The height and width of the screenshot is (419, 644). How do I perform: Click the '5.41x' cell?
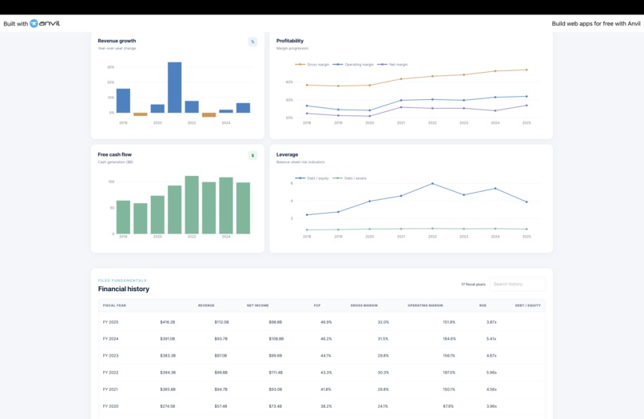(491, 339)
